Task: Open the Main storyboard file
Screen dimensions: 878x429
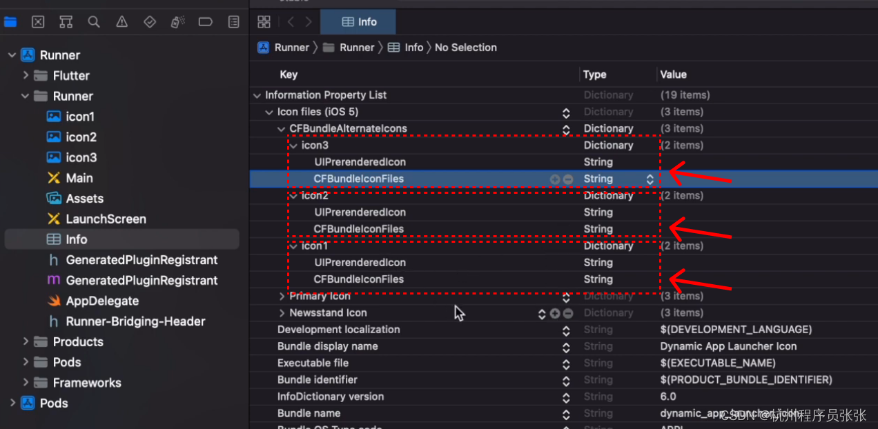Action: pyautogui.click(x=70, y=178)
